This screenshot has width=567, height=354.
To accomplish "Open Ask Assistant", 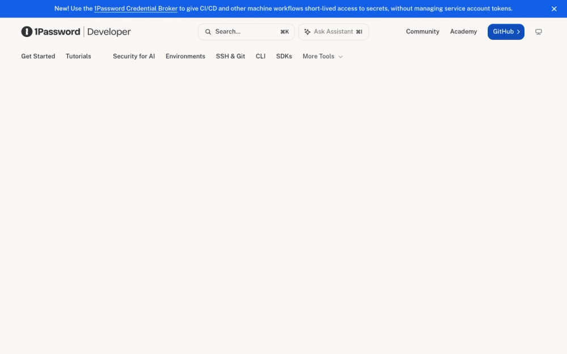I will coord(333,32).
